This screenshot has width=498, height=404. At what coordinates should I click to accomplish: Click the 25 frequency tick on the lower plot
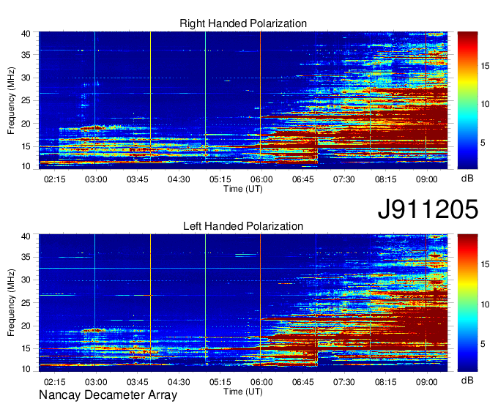(x=26, y=303)
